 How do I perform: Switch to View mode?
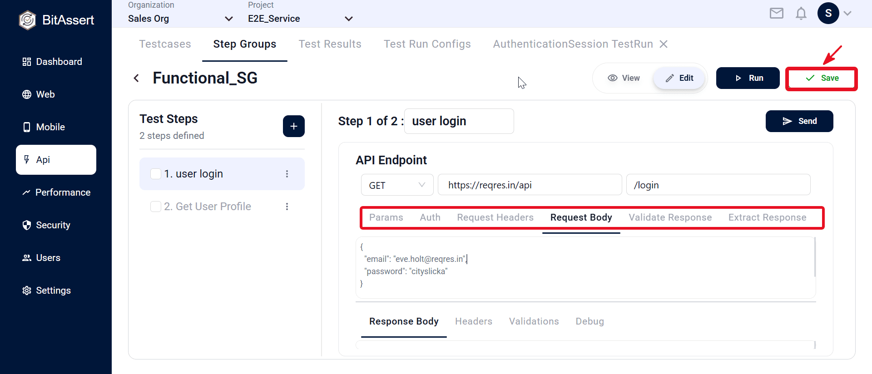tap(624, 78)
